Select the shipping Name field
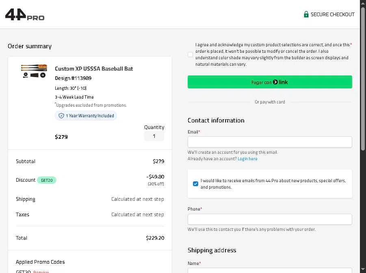This screenshot has width=366, height=273. [x=270, y=270]
